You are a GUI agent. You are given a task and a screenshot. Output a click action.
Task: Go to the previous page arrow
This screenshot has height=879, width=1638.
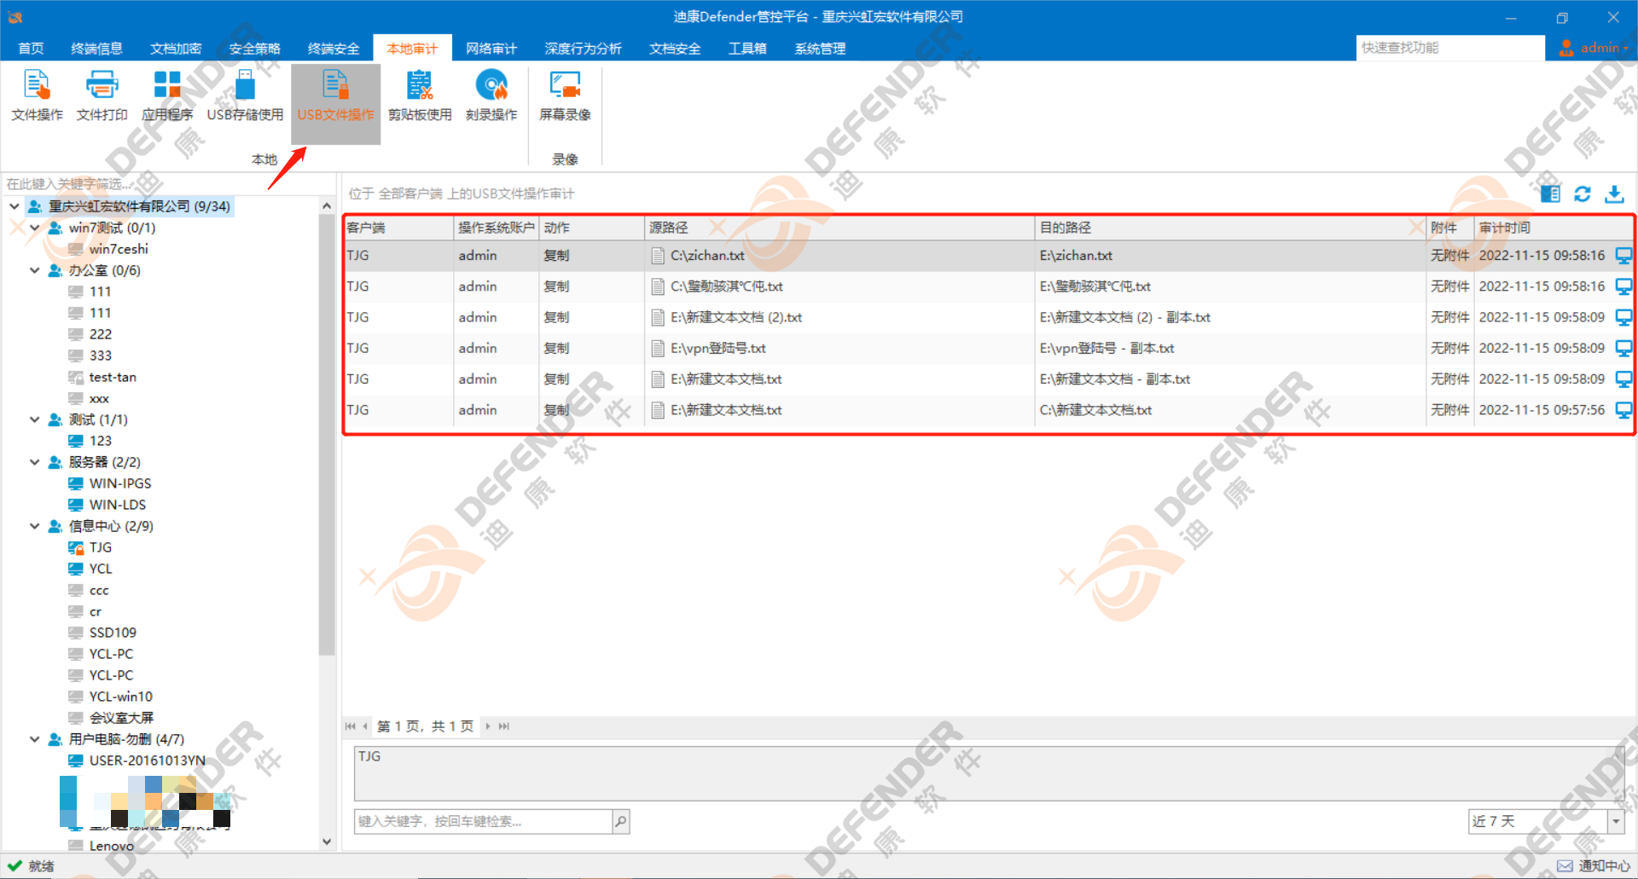(365, 726)
